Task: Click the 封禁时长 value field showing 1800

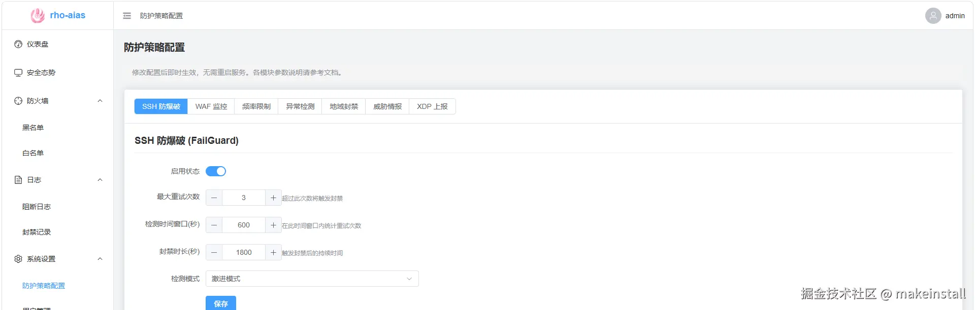Action: pos(244,252)
